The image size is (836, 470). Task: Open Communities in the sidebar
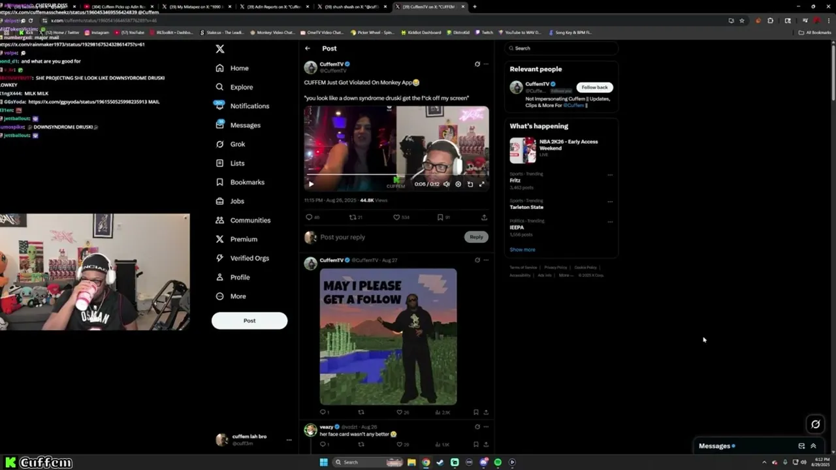(x=243, y=220)
